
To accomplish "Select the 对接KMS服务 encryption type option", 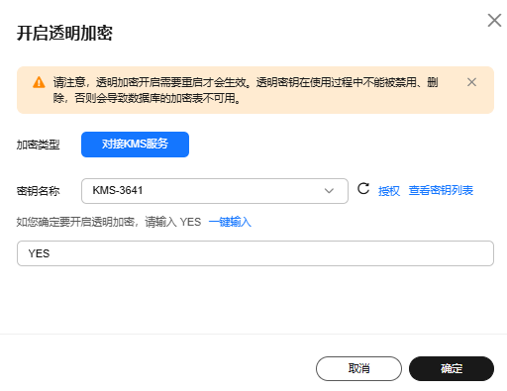I will pyautogui.click(x=135, y=145).
